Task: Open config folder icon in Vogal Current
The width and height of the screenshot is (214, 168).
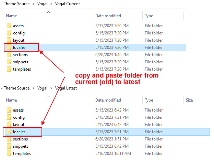Action: coord(9,33)
